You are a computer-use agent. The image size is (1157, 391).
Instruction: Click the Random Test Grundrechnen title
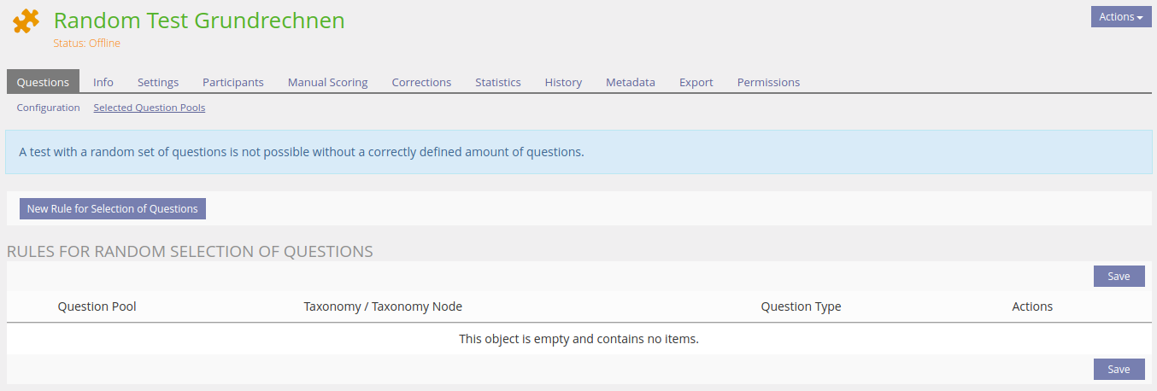click(x=199, y=20)
